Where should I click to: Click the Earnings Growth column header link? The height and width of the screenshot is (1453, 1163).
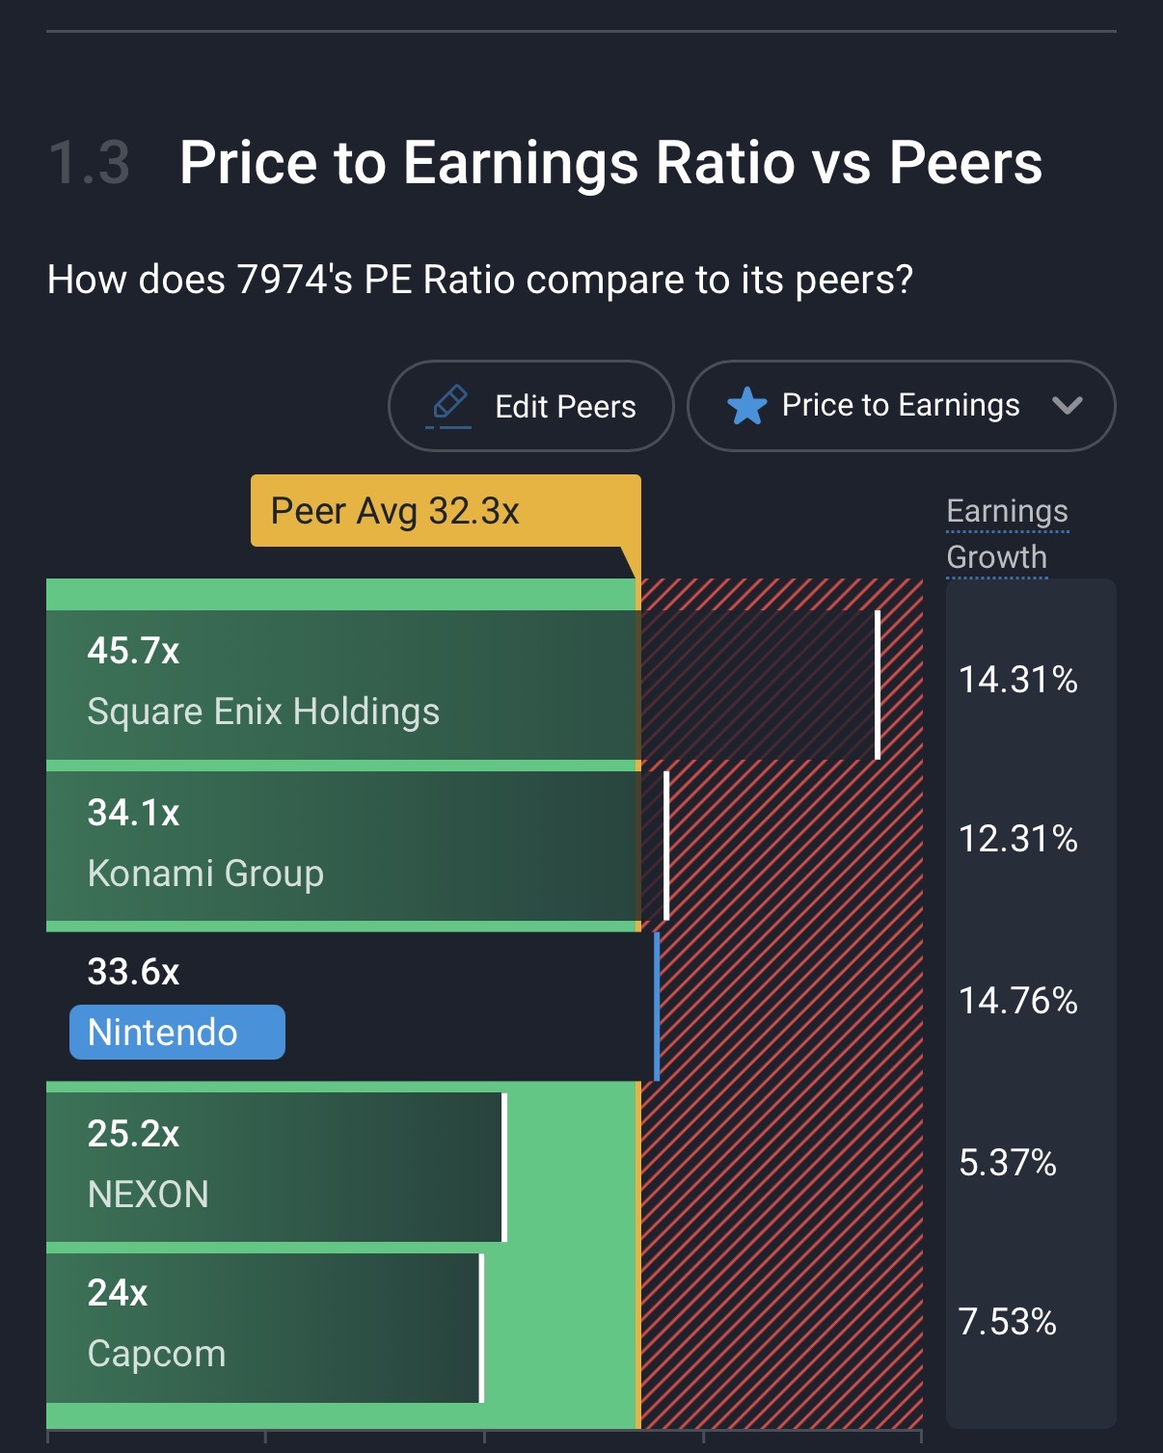tap(1007, 533)
